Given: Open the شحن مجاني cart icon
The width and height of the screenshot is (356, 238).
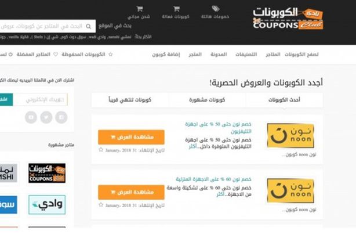Looking at the screenshot, I should pyautogui.click(x=139, y=9).
